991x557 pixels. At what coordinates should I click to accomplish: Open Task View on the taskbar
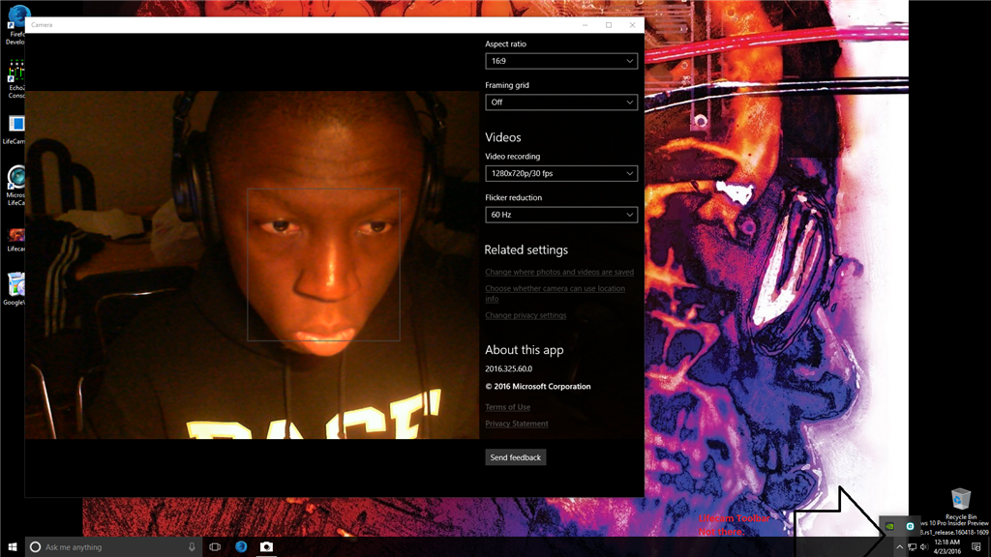(x=215, y=547)
